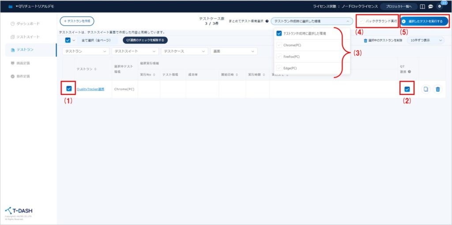Sort by the テストラン column header
This screenshot has width=452, height=225.
point(86,69)
